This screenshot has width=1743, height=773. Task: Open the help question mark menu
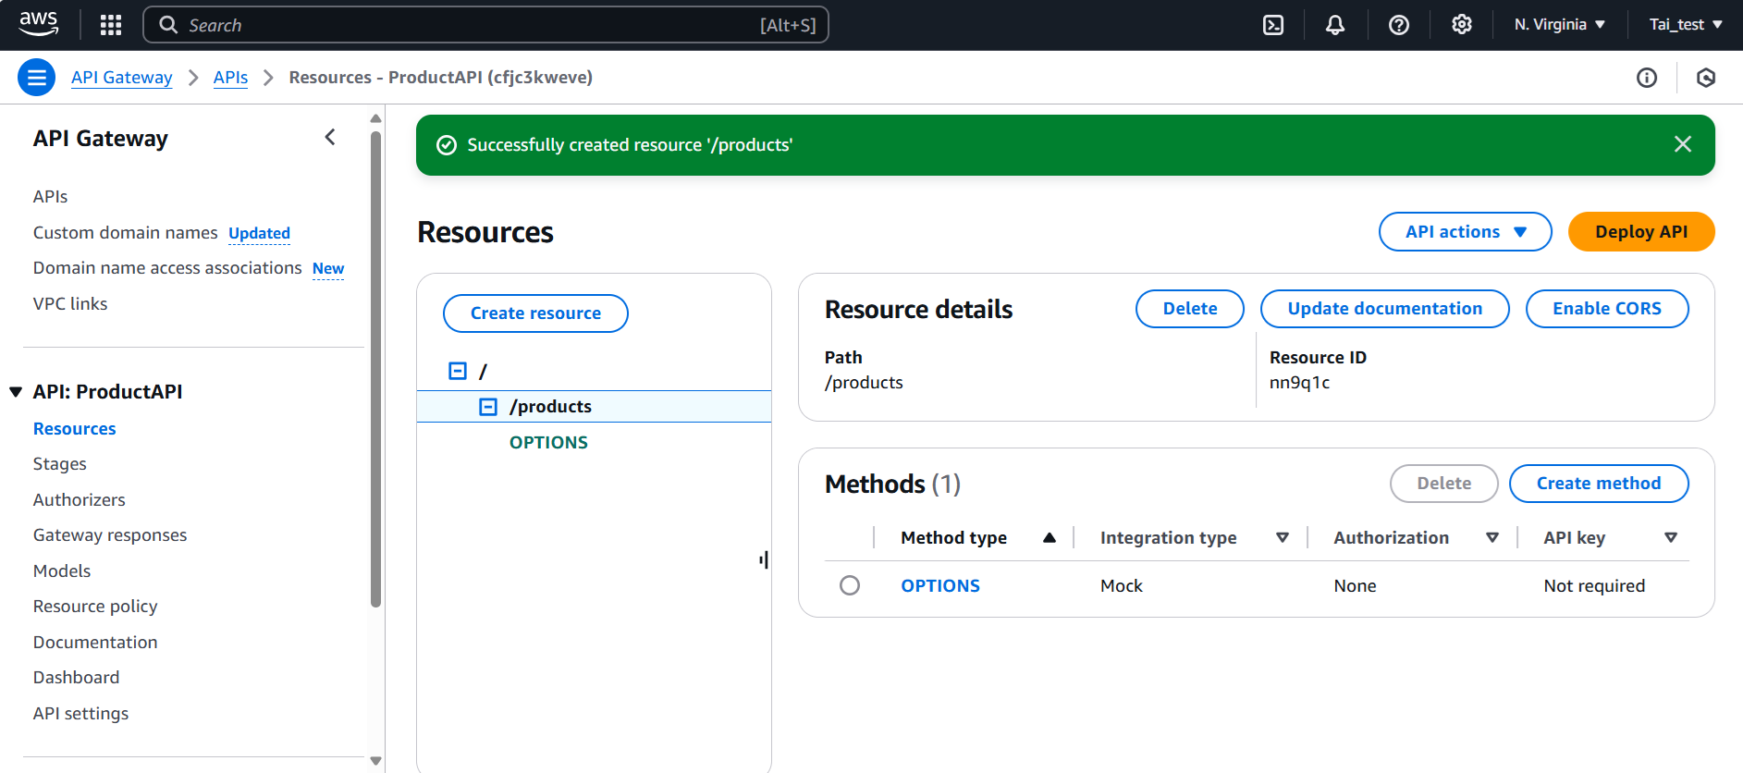click(x=1399, y=25)
